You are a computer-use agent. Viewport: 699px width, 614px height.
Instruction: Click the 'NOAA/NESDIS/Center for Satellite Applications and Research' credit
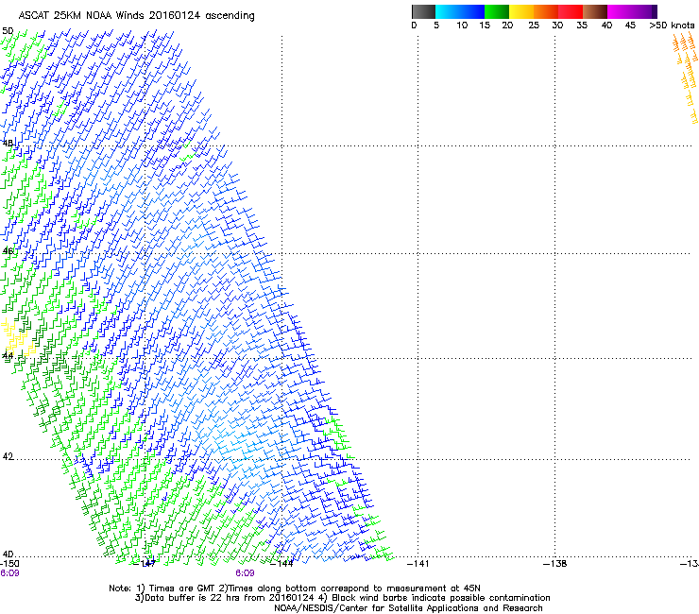(408, 608)
